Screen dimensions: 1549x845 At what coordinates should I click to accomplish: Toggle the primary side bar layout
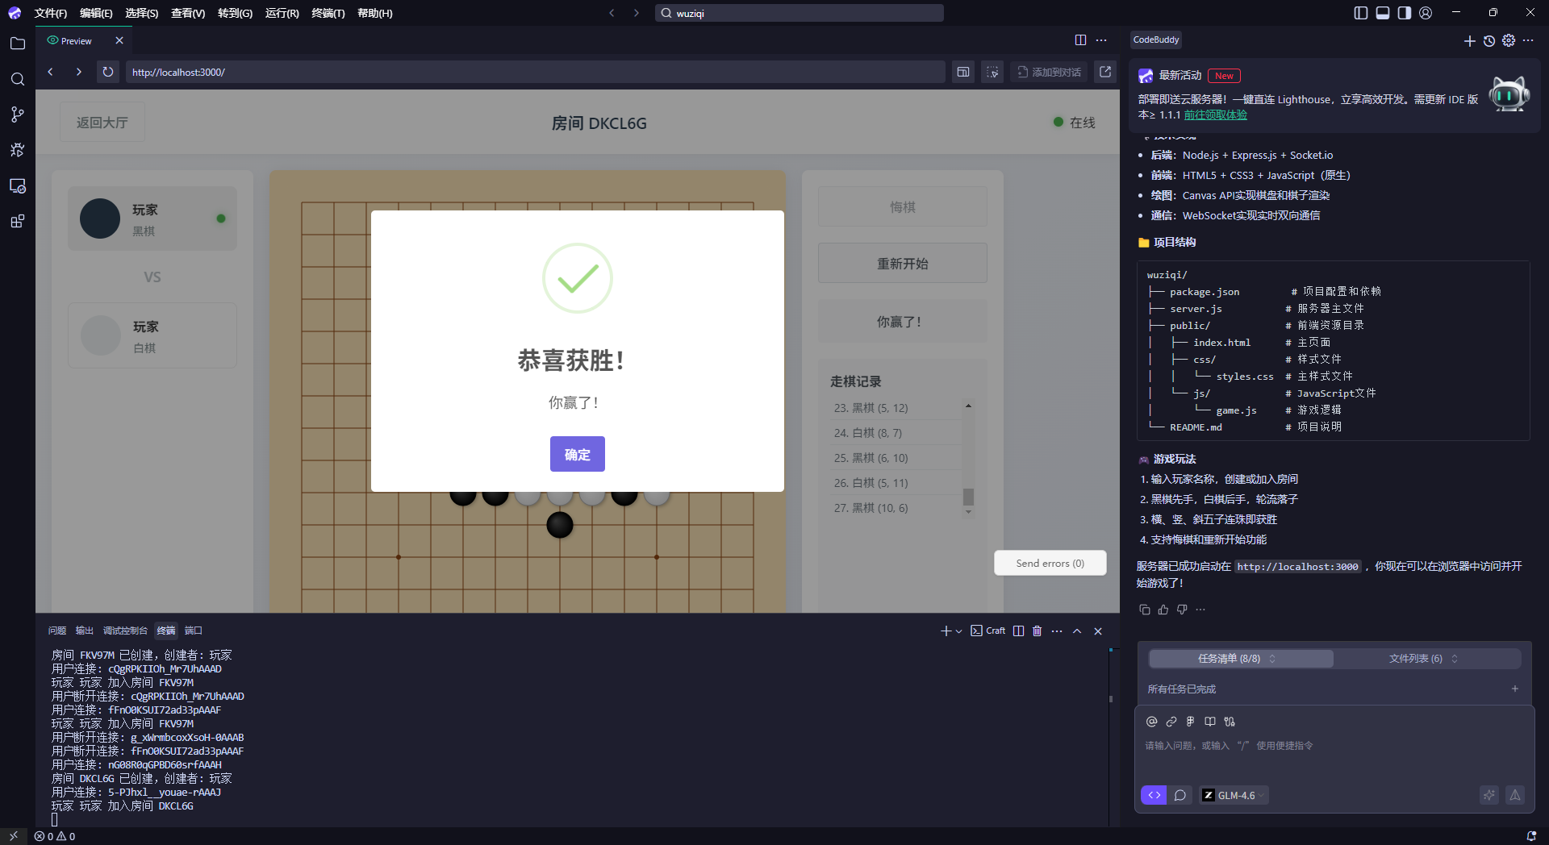click(1361, 13)
